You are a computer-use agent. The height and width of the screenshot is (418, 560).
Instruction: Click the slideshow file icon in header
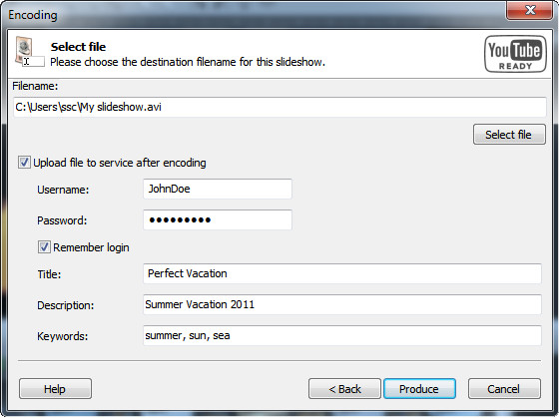(x=30, y=52)
